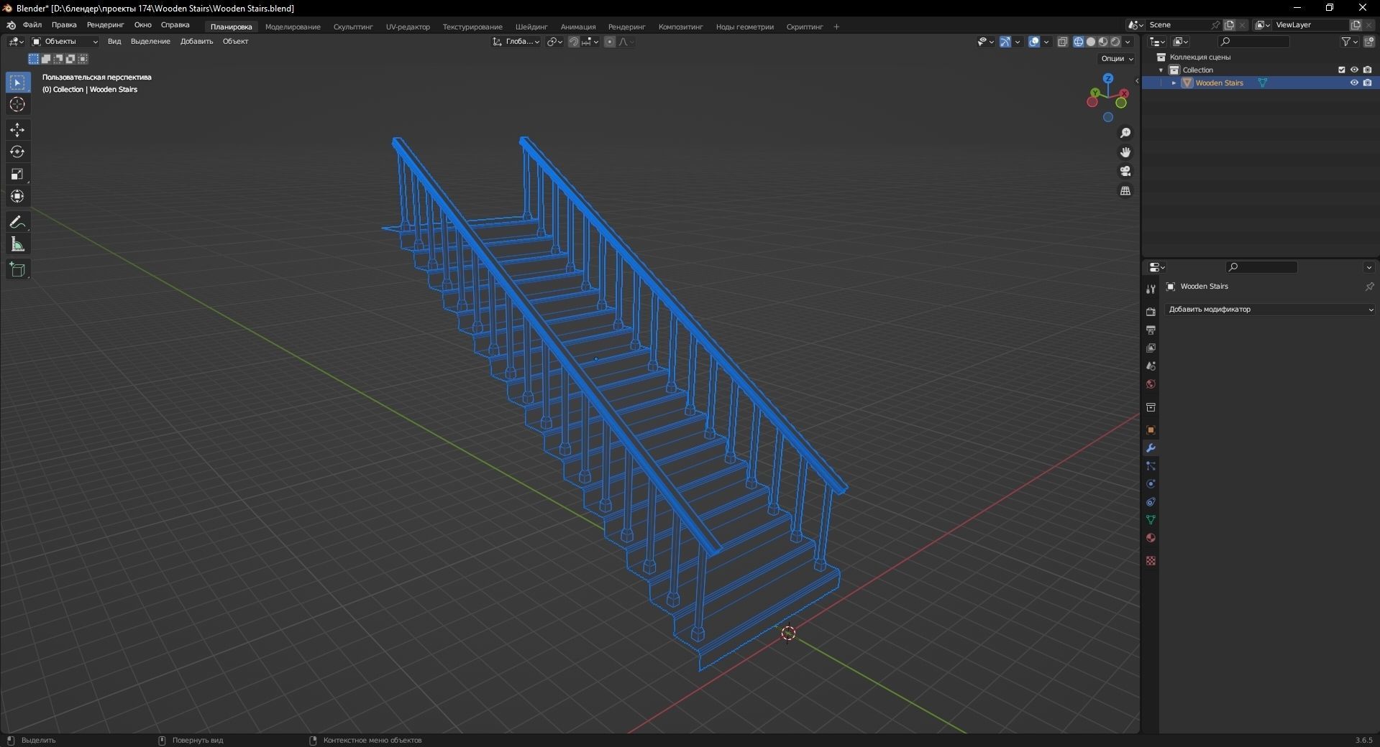
Task: Open the Tool properties tab
Action: point(1151,289)
